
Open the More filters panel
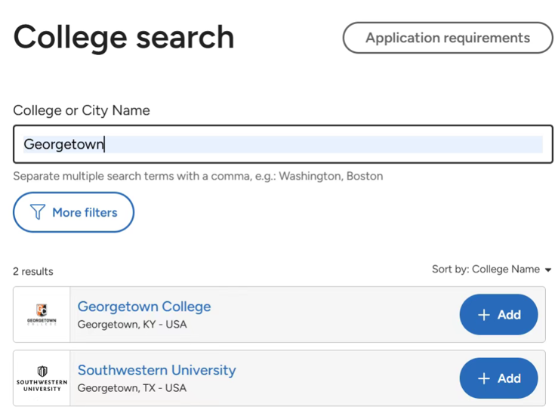[x=74, y=212]
